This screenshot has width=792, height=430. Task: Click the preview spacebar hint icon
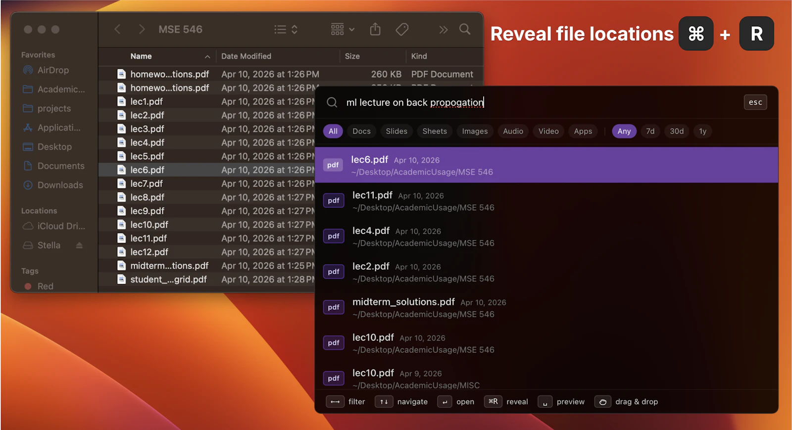545,402
